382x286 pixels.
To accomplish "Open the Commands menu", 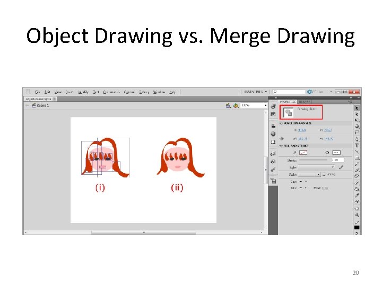I will pyautogui.click(x=111, y=92).
